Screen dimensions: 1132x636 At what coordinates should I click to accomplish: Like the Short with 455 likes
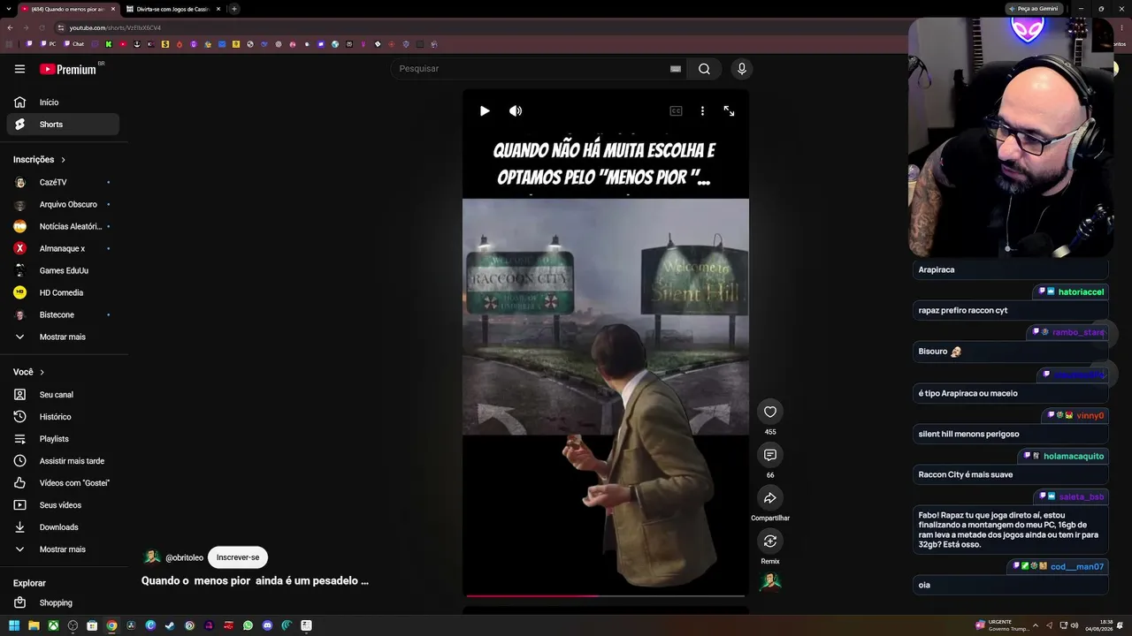click(x=770, y=412)
